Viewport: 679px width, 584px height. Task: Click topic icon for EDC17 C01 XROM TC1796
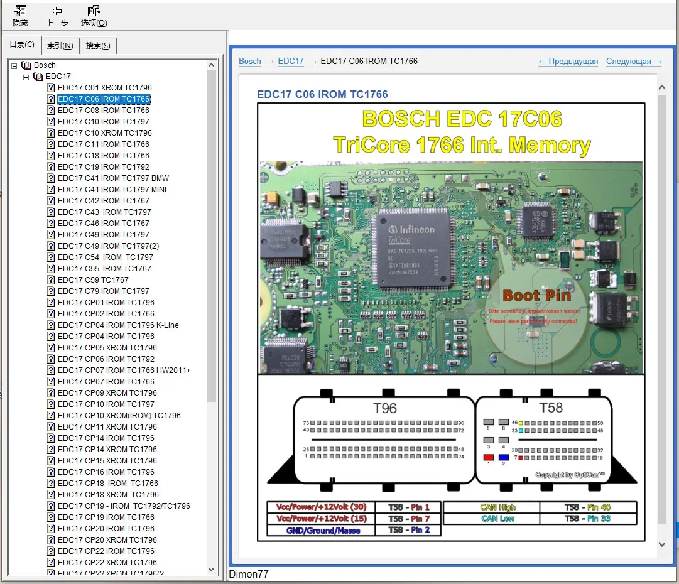point(51,88)
